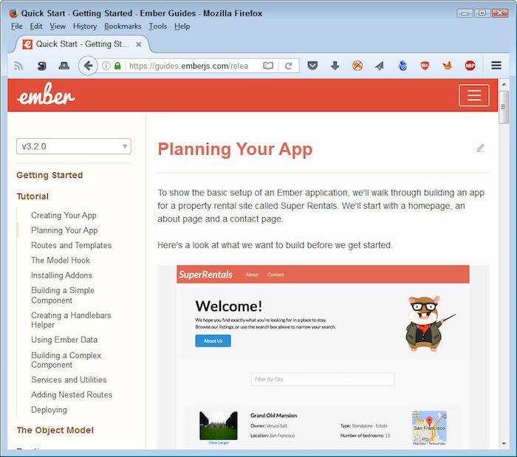
Task: Open Creating a Handlebars Helper link
Action: tap(71, 320)
